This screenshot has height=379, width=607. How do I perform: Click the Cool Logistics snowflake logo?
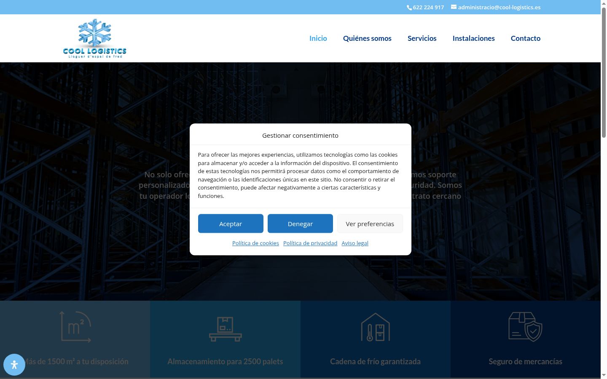point(95,38)
